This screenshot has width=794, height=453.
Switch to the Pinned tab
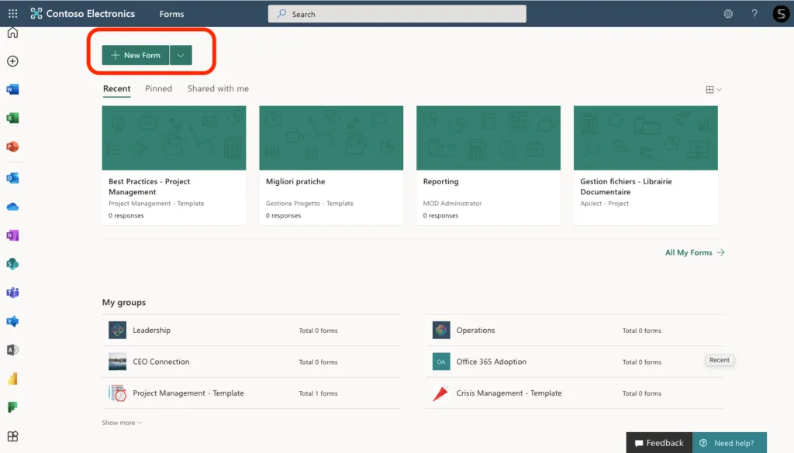[158, 88]
